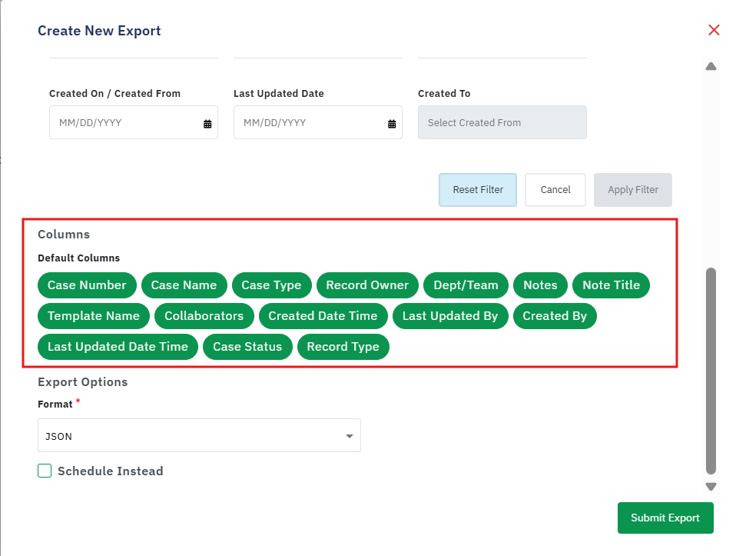This screenshot has height=556, width=736.
Task: Select the Created By column chip
Action: point(555,316)
